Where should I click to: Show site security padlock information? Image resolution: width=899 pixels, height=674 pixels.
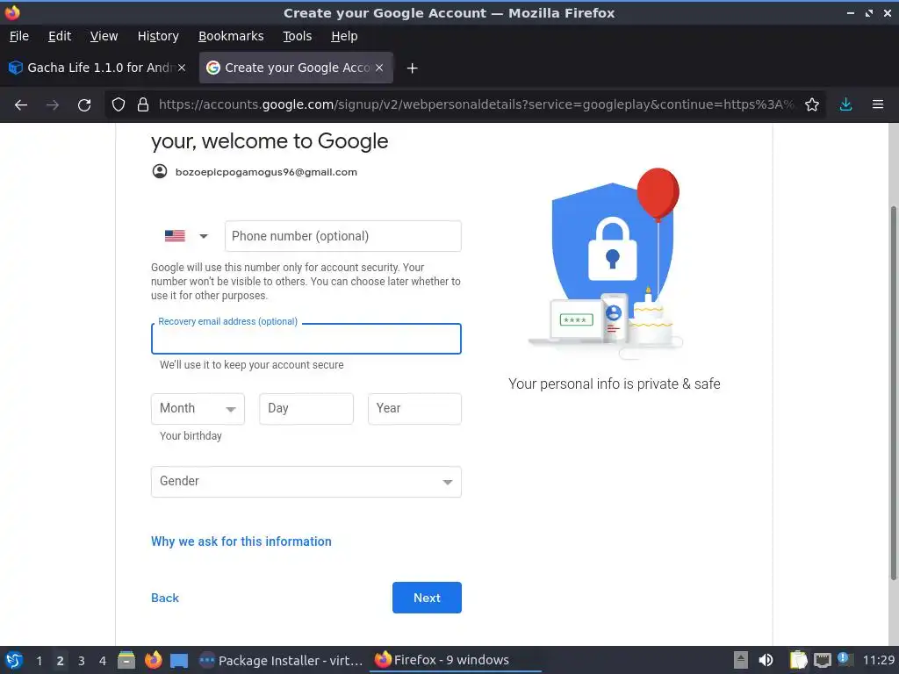coord(143,105)
